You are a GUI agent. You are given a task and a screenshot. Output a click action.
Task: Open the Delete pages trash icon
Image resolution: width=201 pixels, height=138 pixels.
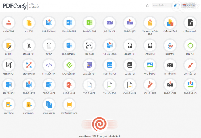point(49,45)
